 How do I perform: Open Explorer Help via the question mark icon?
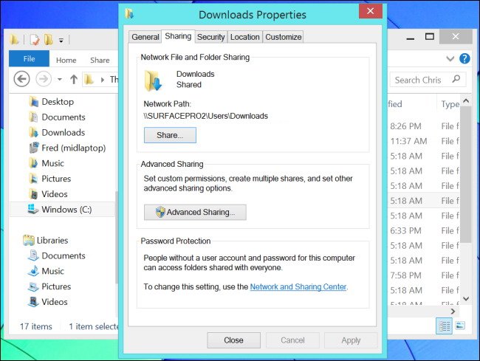(464, 58)
